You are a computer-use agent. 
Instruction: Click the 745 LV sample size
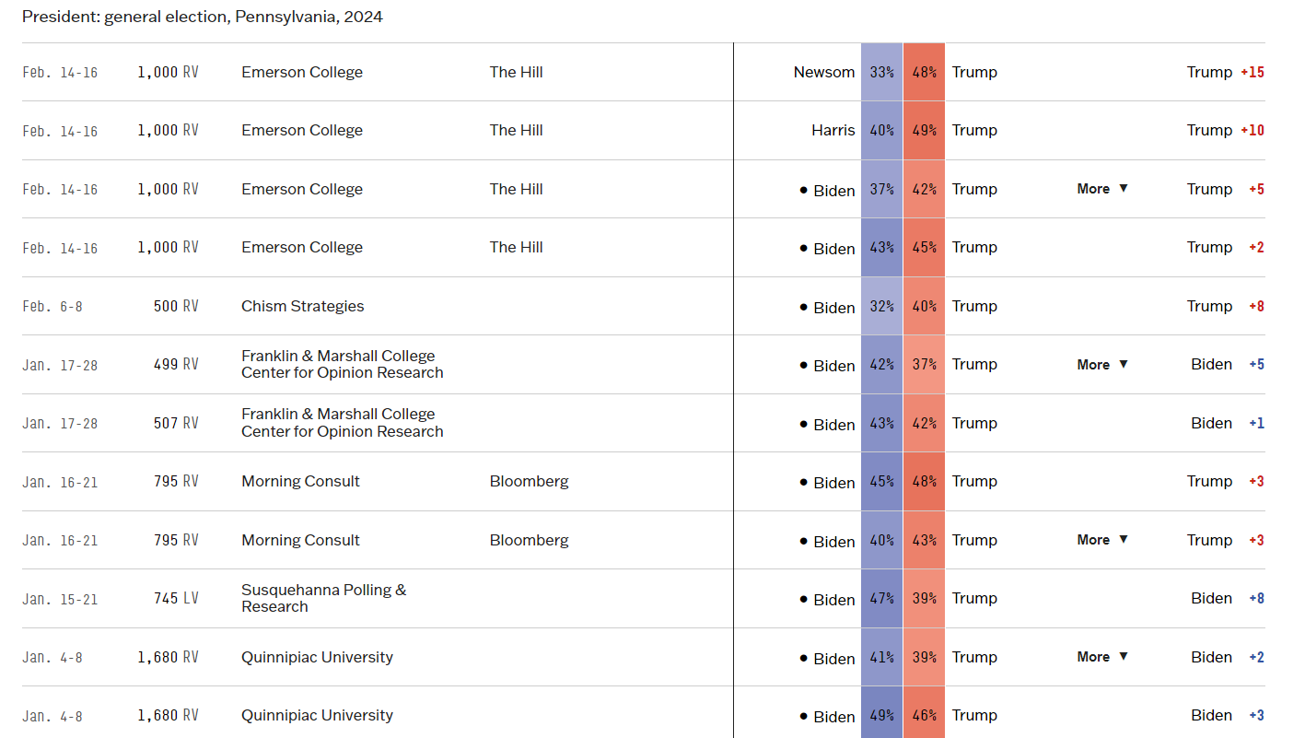[176, 598]
